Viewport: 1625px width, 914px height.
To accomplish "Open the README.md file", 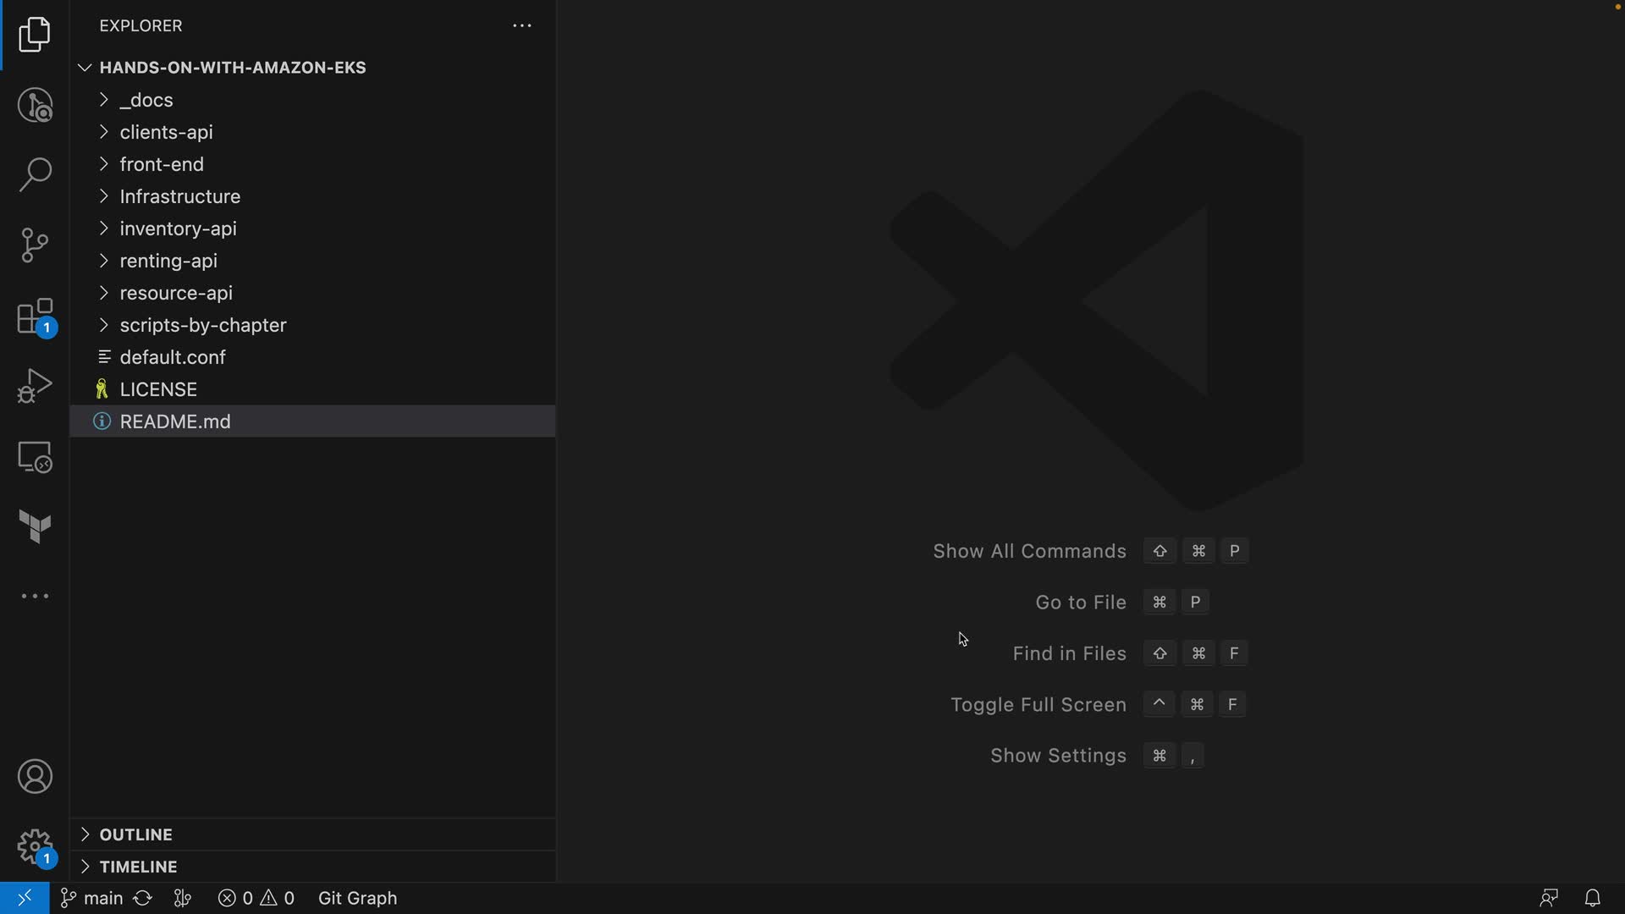I will [x=175, y=421].
